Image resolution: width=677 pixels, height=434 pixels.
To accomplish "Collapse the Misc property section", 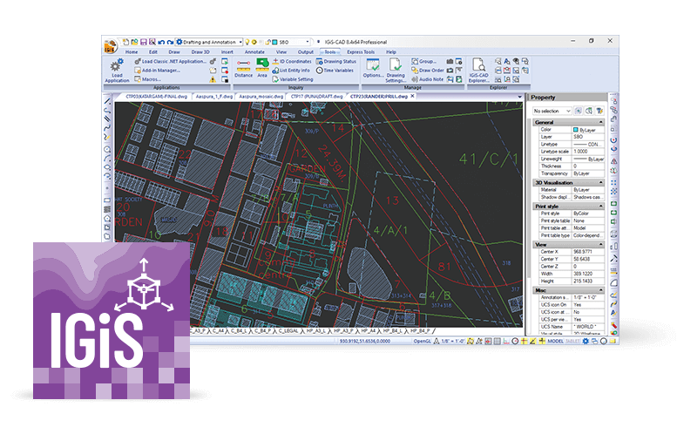I will click(x=600, y=290).
